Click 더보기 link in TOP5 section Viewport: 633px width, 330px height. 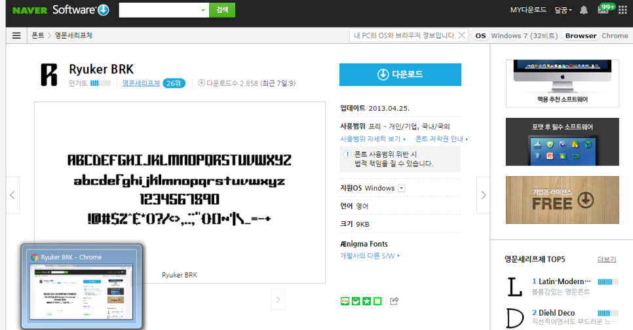(607, 259)
